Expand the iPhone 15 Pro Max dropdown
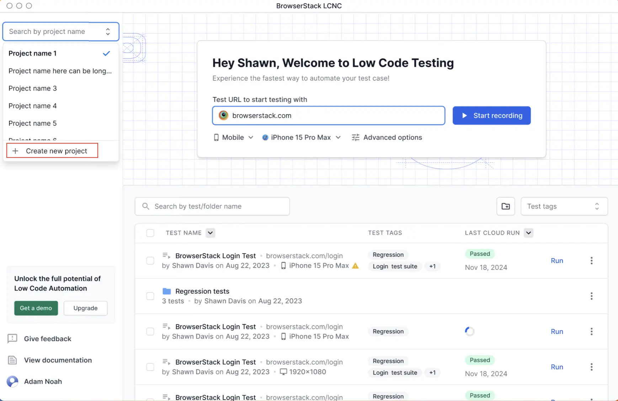Screen dimensions: 618x401 (x=301, y=138)
